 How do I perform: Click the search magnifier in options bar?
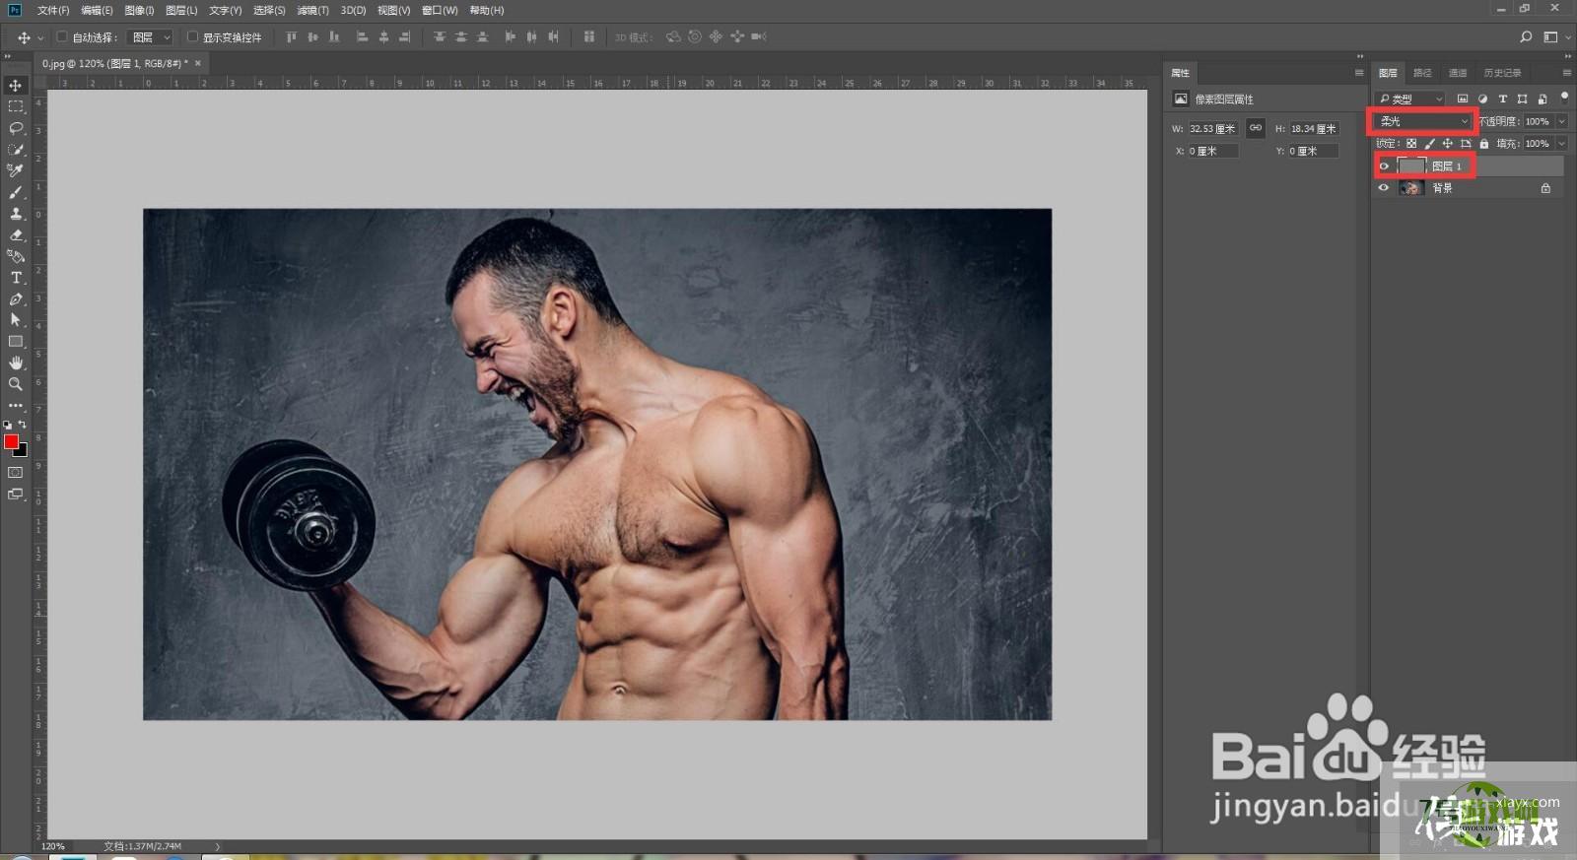[1526, 36]
